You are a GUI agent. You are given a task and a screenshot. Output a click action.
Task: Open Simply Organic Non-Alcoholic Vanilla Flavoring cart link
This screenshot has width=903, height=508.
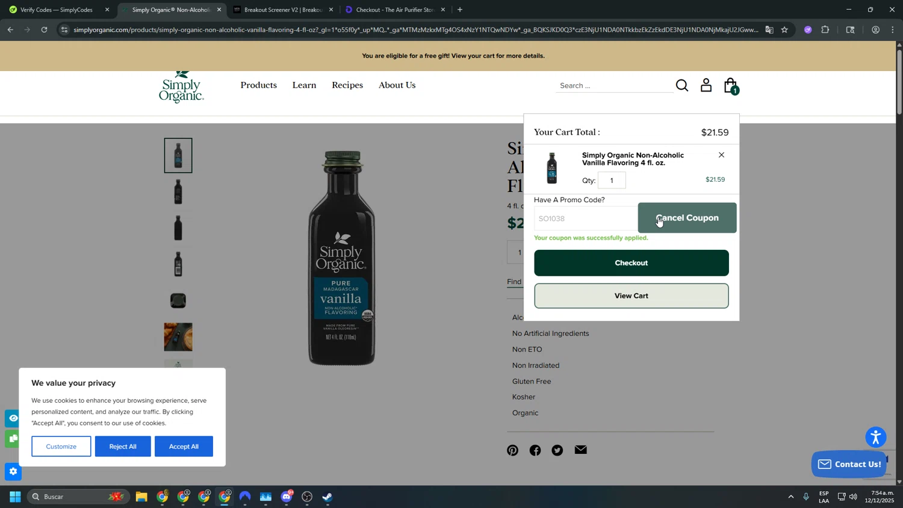pyautogui.click(x=633, y=159)
